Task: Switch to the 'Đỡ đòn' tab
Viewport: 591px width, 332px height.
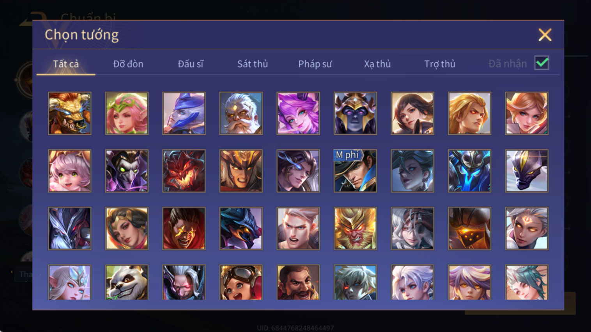Action: [x=128, y=64]
